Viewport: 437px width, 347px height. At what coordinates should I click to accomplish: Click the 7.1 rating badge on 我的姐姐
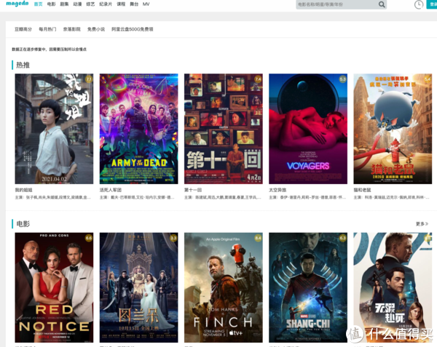coord(89,79)
